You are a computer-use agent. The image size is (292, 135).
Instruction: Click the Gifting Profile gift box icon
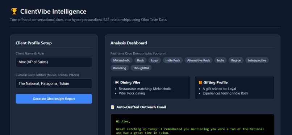coord(200,83)
